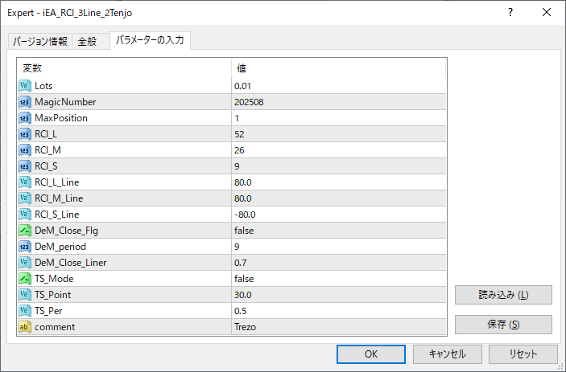Click the リセット button
This screenshot has width=566, height=372.
(x=523, y=354)
